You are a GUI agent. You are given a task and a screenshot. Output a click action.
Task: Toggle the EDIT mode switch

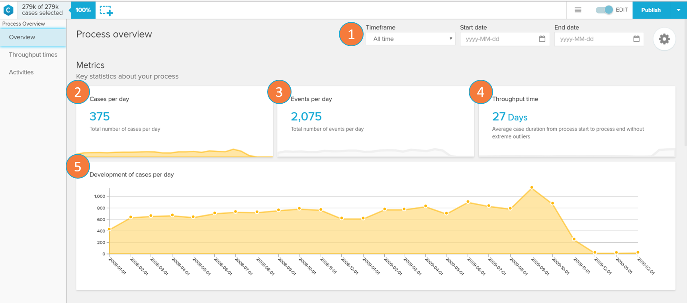(604, 10)
